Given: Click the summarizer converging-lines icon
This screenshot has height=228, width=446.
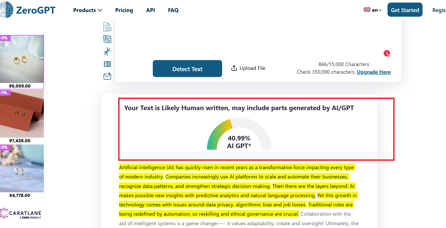Looking at the screenshot, I should [107, 52].
